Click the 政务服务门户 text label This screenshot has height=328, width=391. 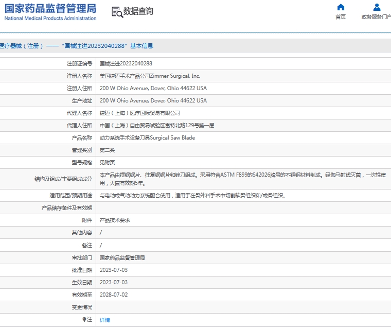[x=376, y=17]
